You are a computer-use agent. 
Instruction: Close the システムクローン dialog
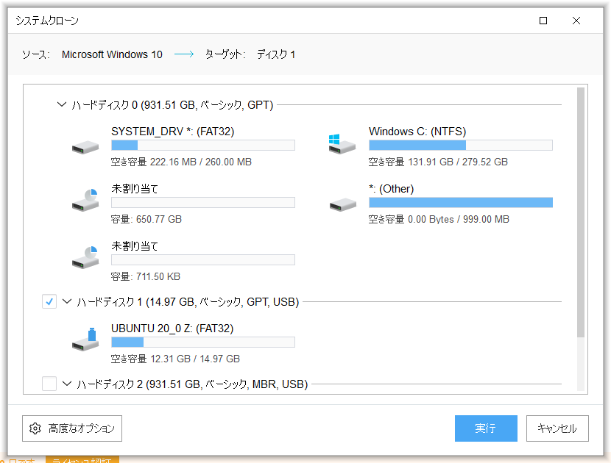coord(576,21)
